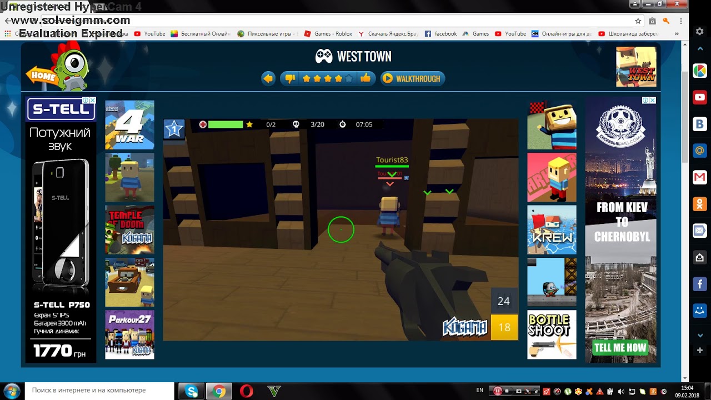Expand the bookmarks overflow chevron
The image size is (711, 400).
tap(677, 34)
